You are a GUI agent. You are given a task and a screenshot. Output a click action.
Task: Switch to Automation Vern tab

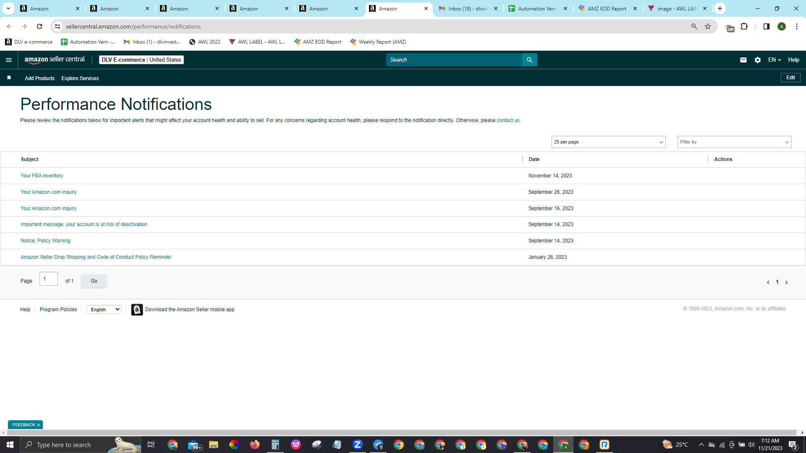click(x=537, y=8)
